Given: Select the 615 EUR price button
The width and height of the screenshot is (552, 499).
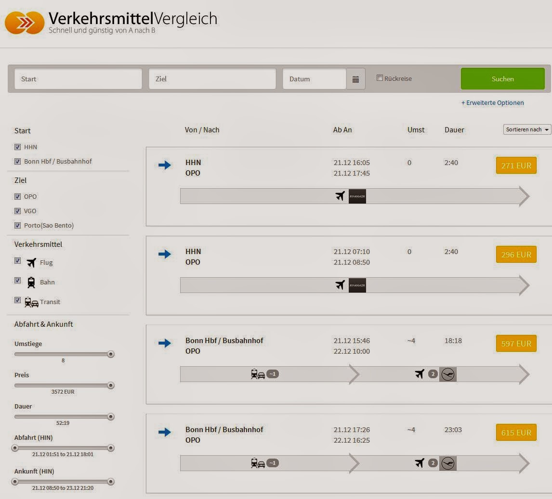Looking at the screenshot, I should coord(516,432).
